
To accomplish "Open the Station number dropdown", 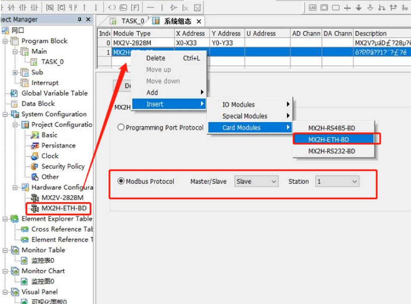I will (337, 182).
